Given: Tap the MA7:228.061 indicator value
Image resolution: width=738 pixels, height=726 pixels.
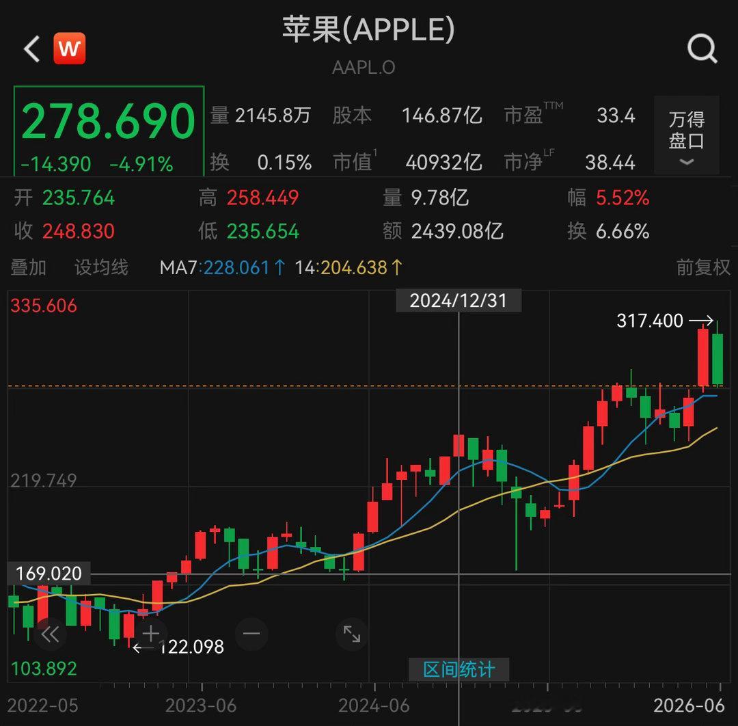Looking at the screenshot, I should (223, 267).
